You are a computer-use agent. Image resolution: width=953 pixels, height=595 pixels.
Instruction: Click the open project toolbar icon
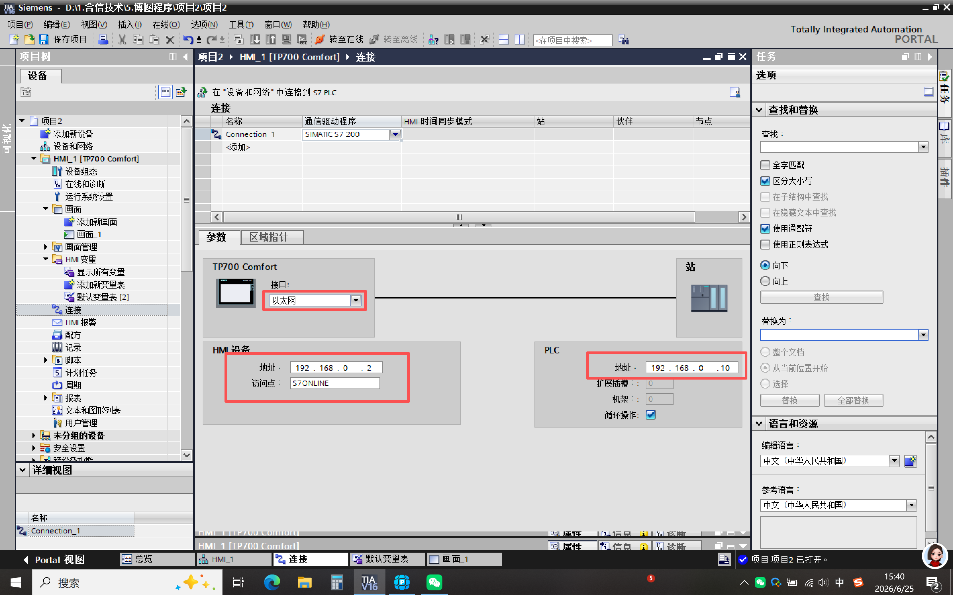[x=29, y=39]
